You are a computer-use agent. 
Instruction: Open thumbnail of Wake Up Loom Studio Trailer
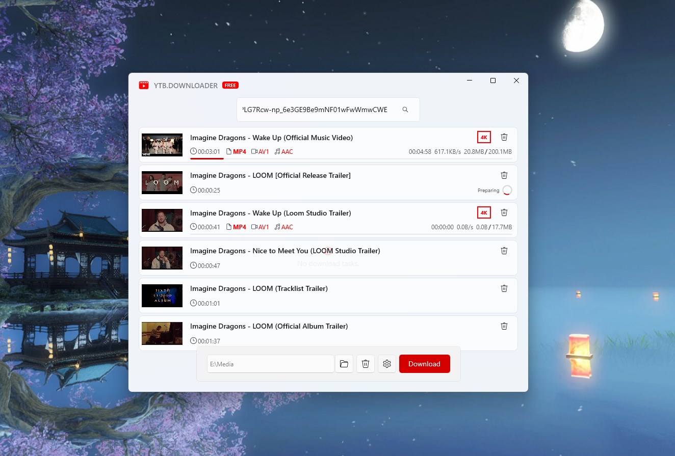coord(162,220)
